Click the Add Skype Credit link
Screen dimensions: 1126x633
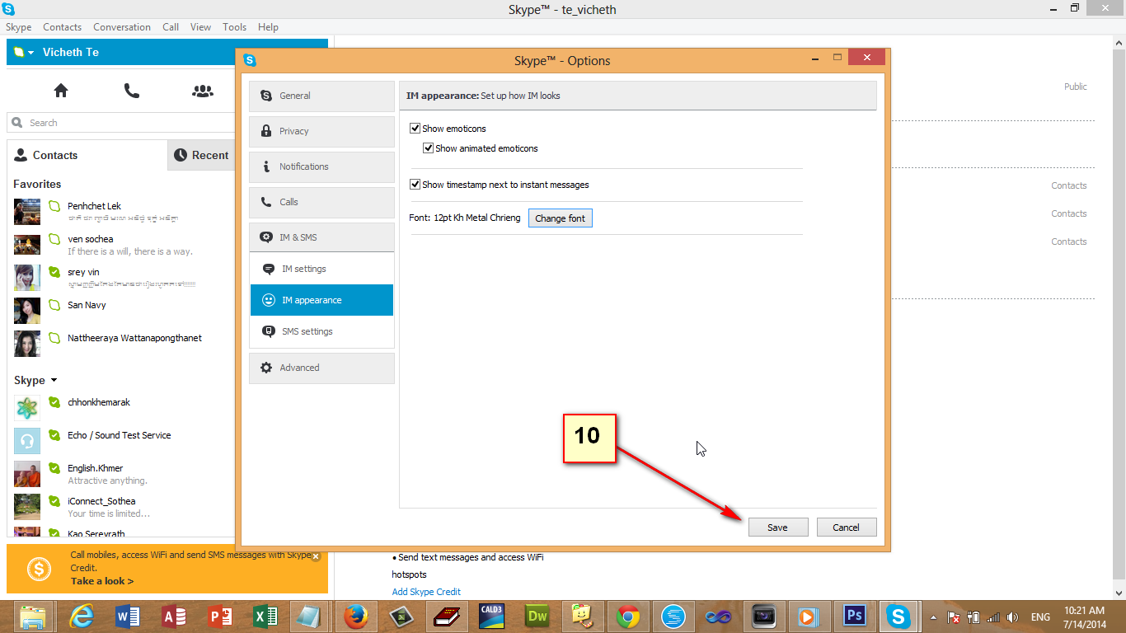(x=426, y=592)
